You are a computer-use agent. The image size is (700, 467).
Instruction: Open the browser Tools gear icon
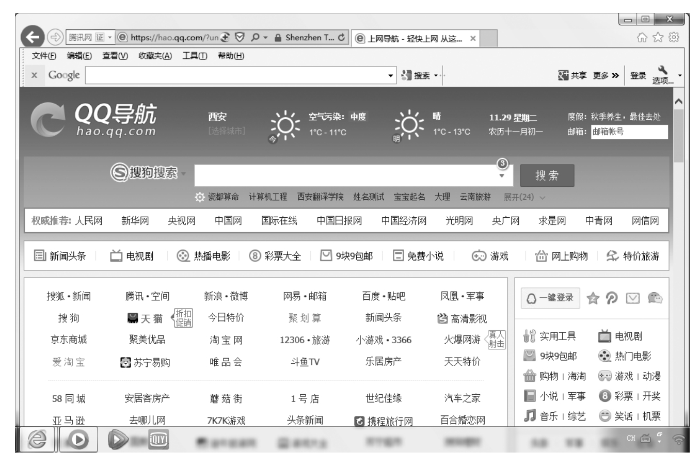pos(674,37)
